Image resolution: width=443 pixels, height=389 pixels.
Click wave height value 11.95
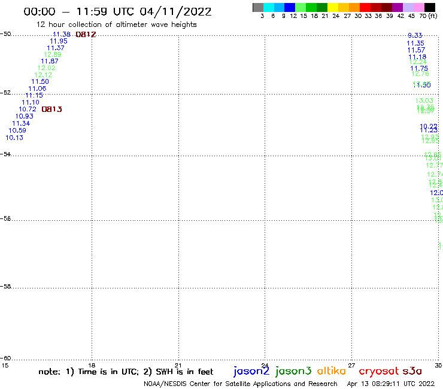coord(59,41)
